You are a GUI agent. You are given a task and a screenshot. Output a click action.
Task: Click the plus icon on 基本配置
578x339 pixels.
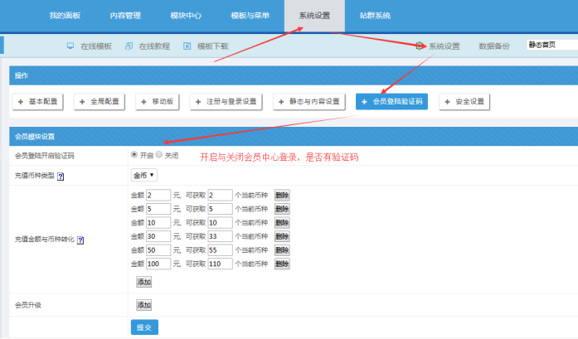click(21, 101)
